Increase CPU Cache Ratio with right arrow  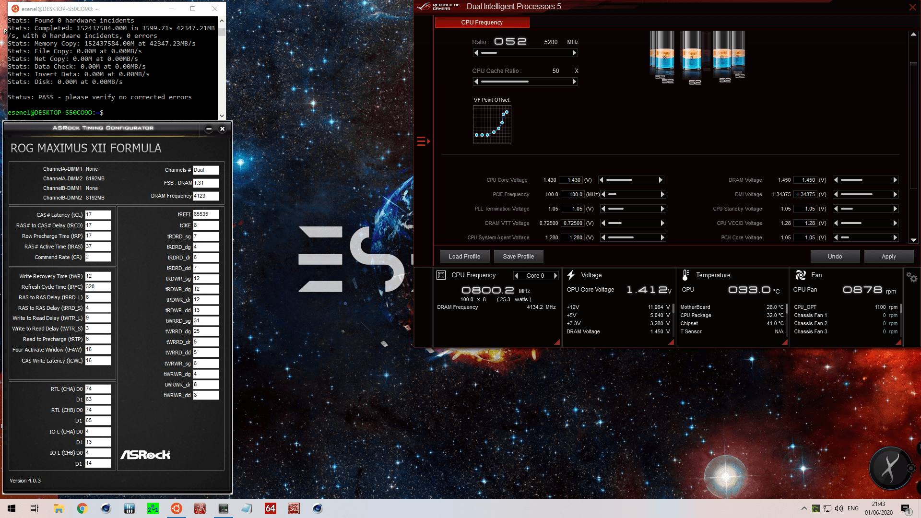[x=574, y=82]
